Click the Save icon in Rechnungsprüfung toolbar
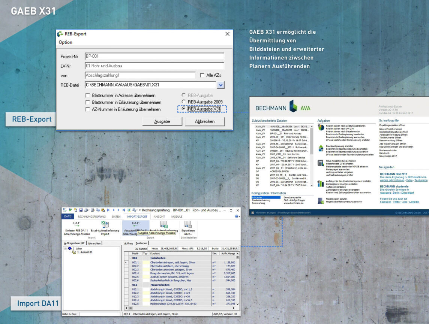 81,210
